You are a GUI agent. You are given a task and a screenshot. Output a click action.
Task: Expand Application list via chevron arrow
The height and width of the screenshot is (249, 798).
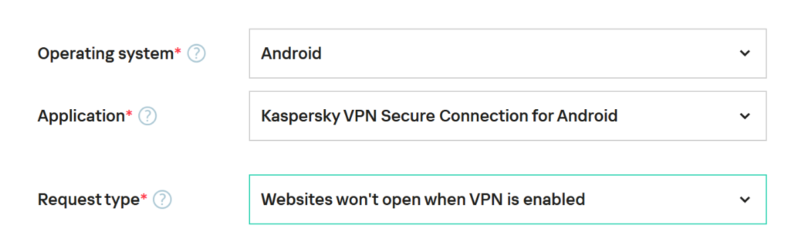[745, 117]
